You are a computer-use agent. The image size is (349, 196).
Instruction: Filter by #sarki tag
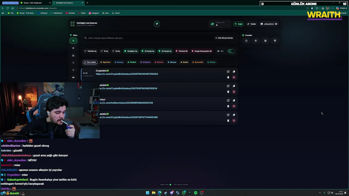pos(185,62)
